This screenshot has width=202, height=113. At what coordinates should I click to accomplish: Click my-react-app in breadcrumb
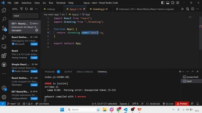51,14
